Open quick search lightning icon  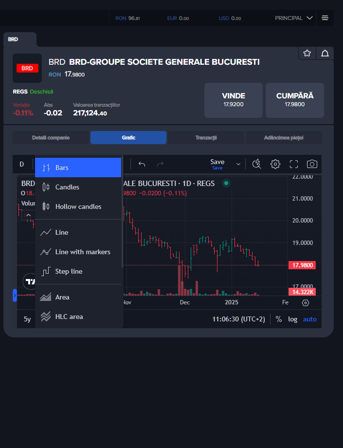coord(256,164)
